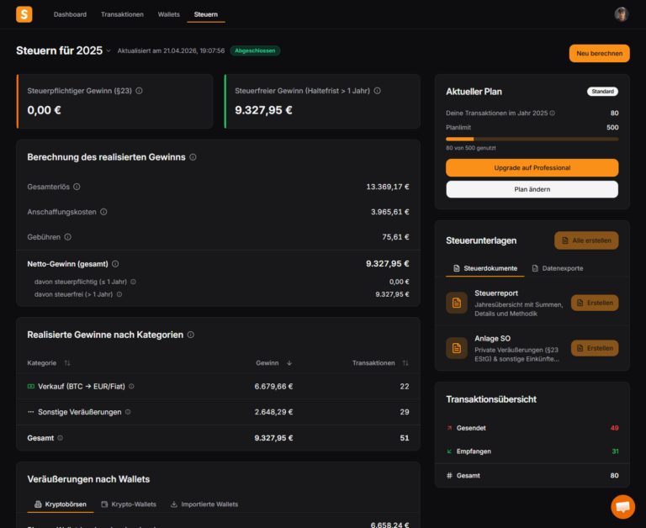This screenshot has height=528, width=646.
Task: Click the red Gesendet arrow icon
Action: pos(449,428)
